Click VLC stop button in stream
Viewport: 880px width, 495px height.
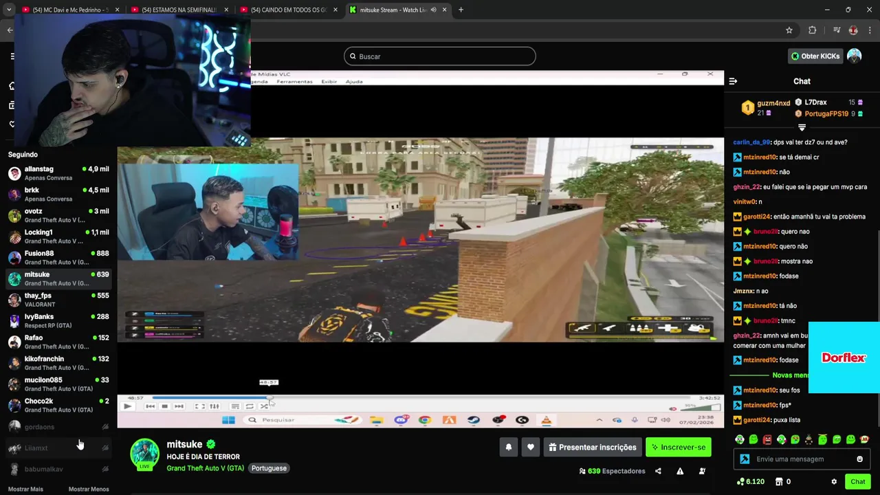(164, 406)
